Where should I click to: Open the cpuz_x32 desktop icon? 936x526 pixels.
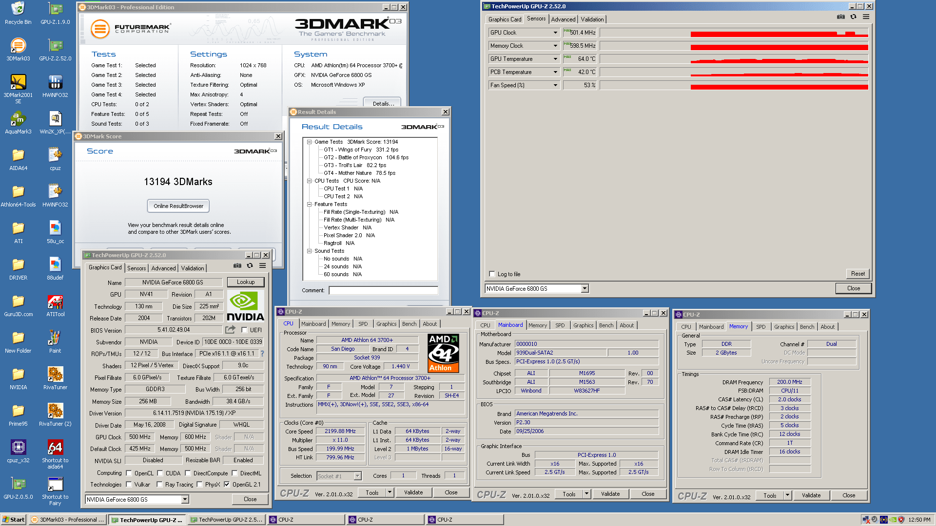pyautogui.click(x=18, y=451)
